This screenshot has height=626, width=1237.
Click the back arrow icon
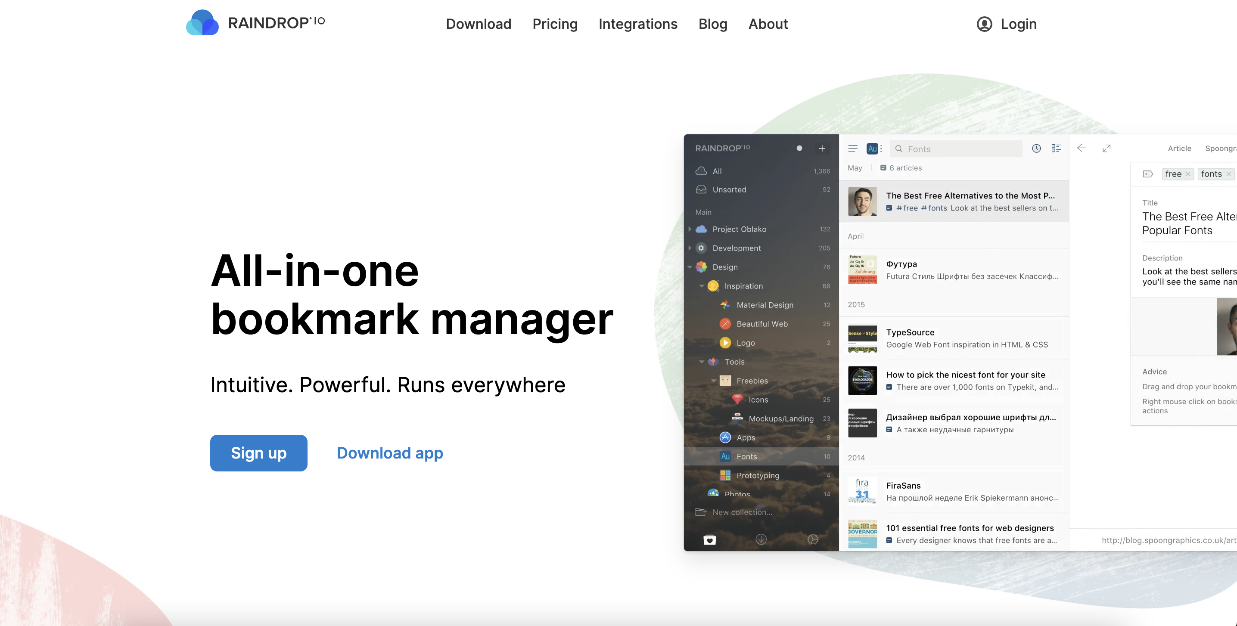[x=1082, y=148]
